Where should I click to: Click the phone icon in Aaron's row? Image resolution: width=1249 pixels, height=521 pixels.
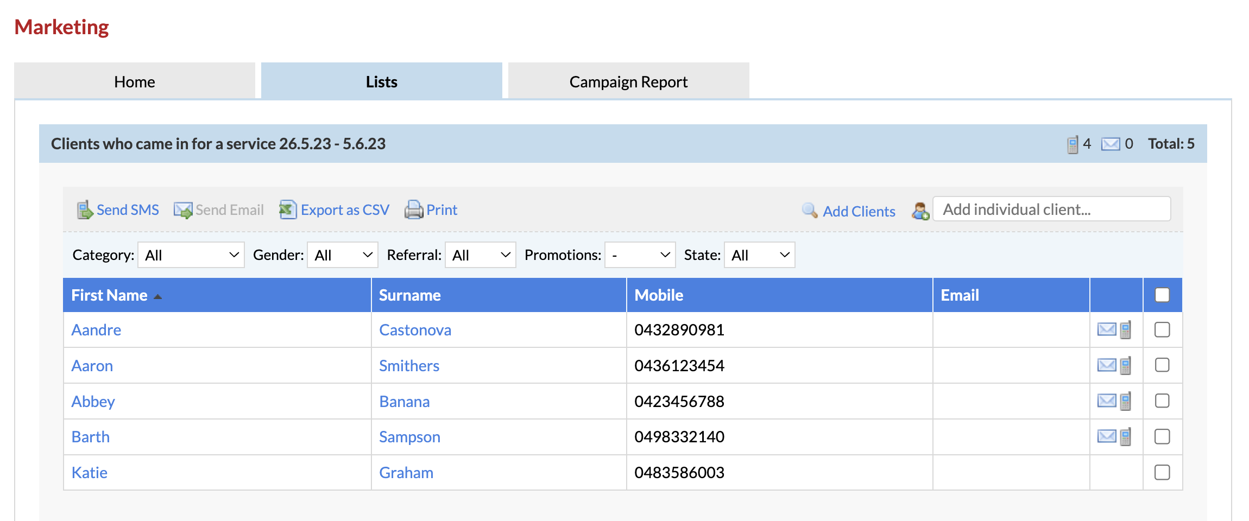[x=1126, y=365]
